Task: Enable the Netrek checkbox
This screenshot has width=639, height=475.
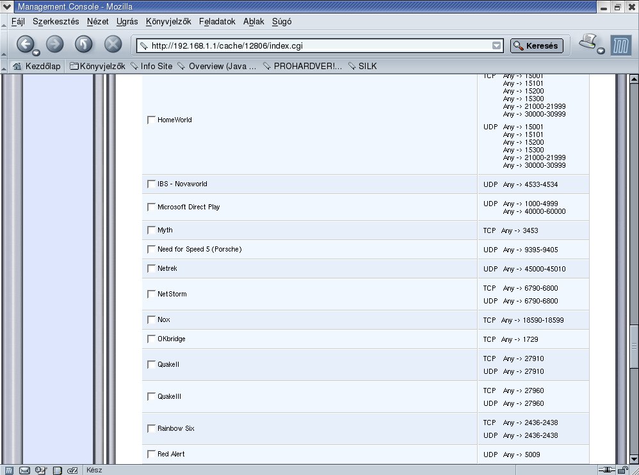Action: point(151,268)
